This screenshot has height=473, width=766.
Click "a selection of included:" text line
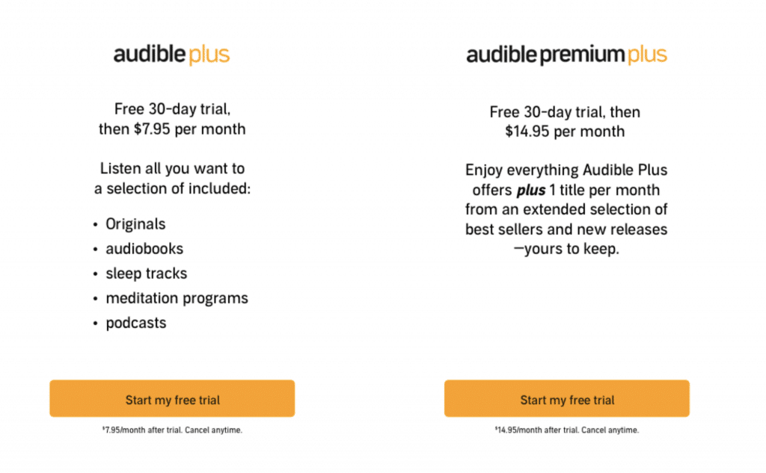pos(173,189)
